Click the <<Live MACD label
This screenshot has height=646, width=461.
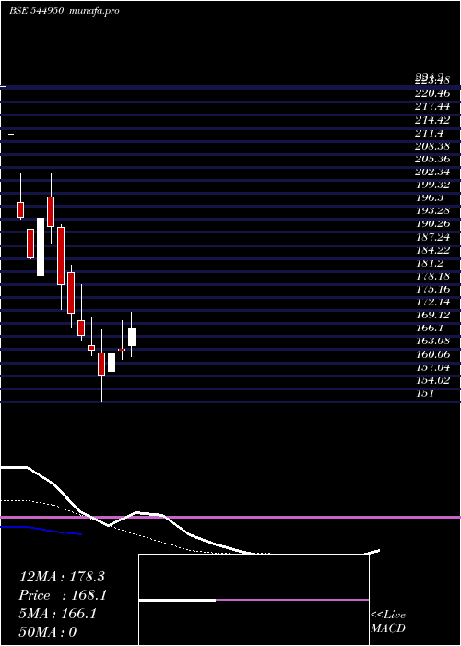click(x=388, y=622)
